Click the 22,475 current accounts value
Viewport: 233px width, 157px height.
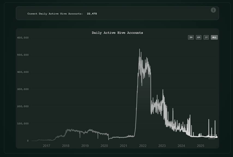tap(92, 14)
